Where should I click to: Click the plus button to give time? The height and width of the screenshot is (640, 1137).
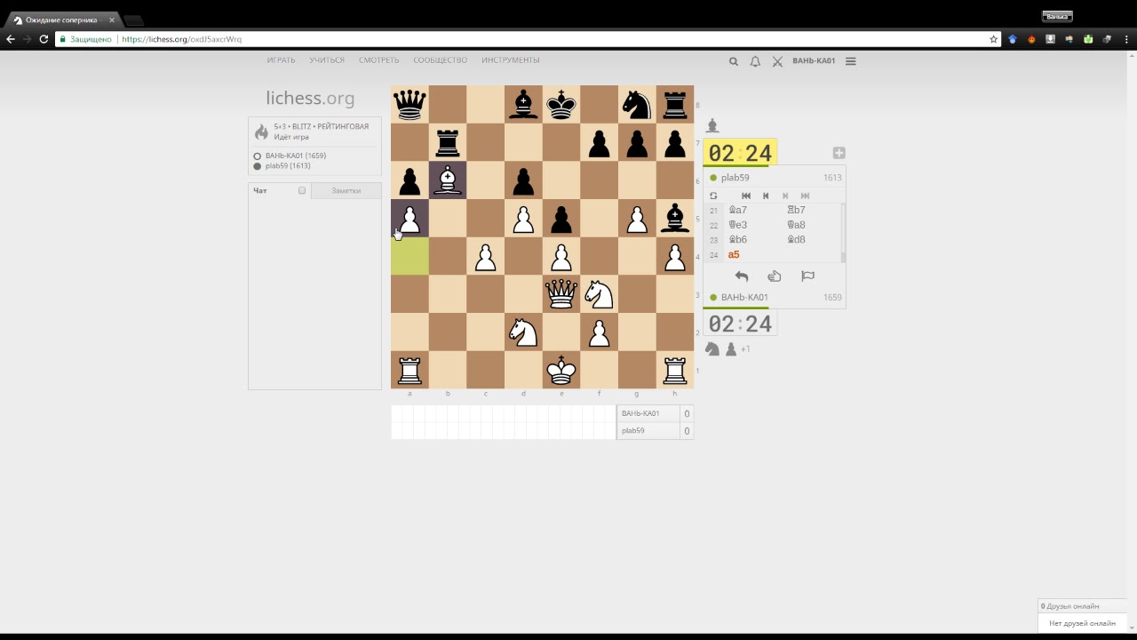point(839,153)
